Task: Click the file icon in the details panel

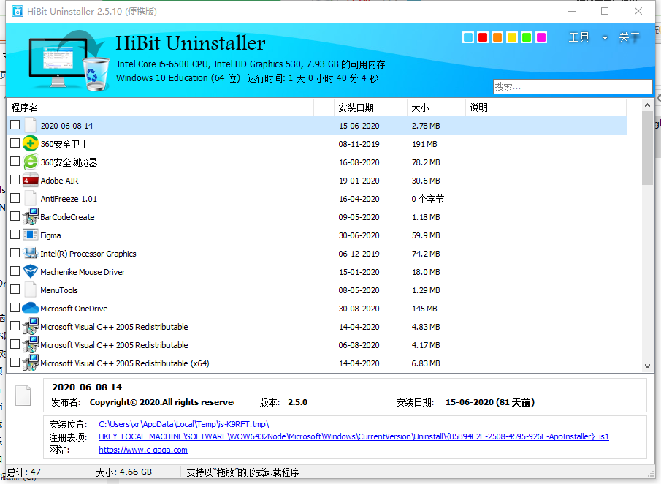Action: pyautogui.click(x=23, y=396)
